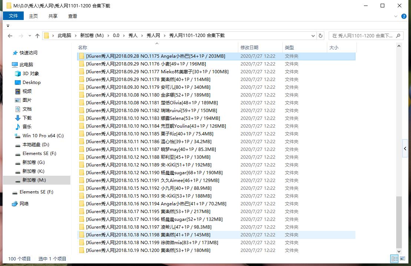411x266 pixels.
Task: Select Win 10 Pro x64 (C:) drive
Action: pyautogui.click(x=39, y=136)
